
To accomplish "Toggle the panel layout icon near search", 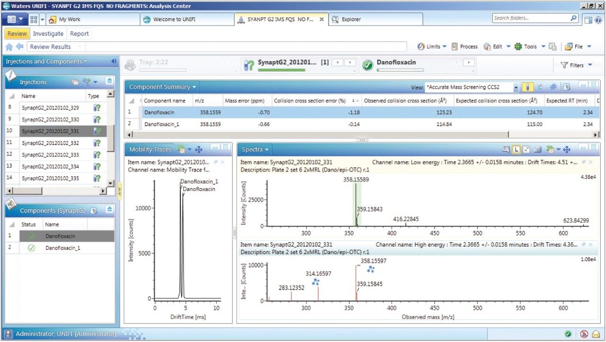I will (x=588, y=19).
